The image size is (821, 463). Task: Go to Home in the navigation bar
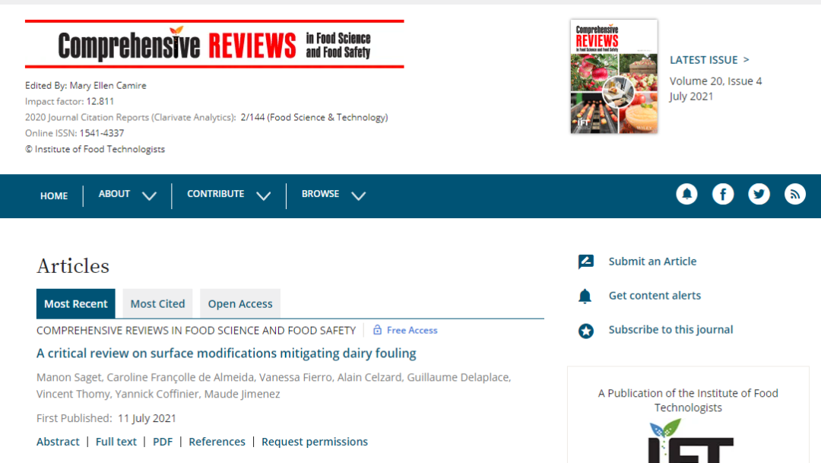54,196
